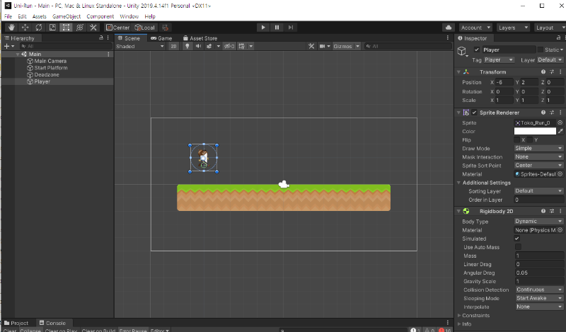Image resolution: width=566 pixels, height=332 pixels.
Task: Open Main scene options kebab menu
Action: (108, 55)
